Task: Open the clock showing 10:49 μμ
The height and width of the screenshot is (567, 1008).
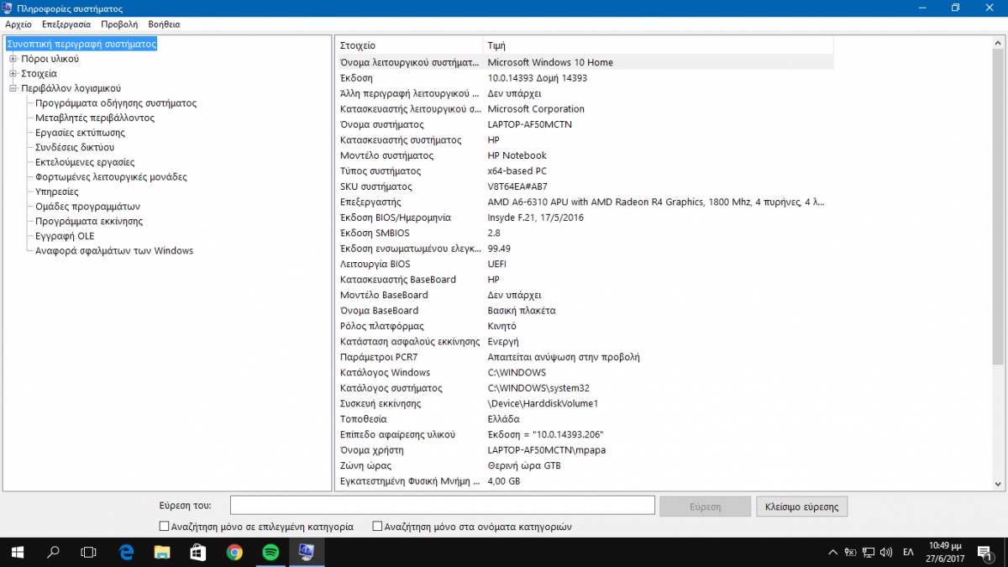Action: coord(947,552)
